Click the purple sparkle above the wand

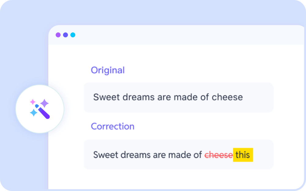pyautogui.click(x=45, y=103)
